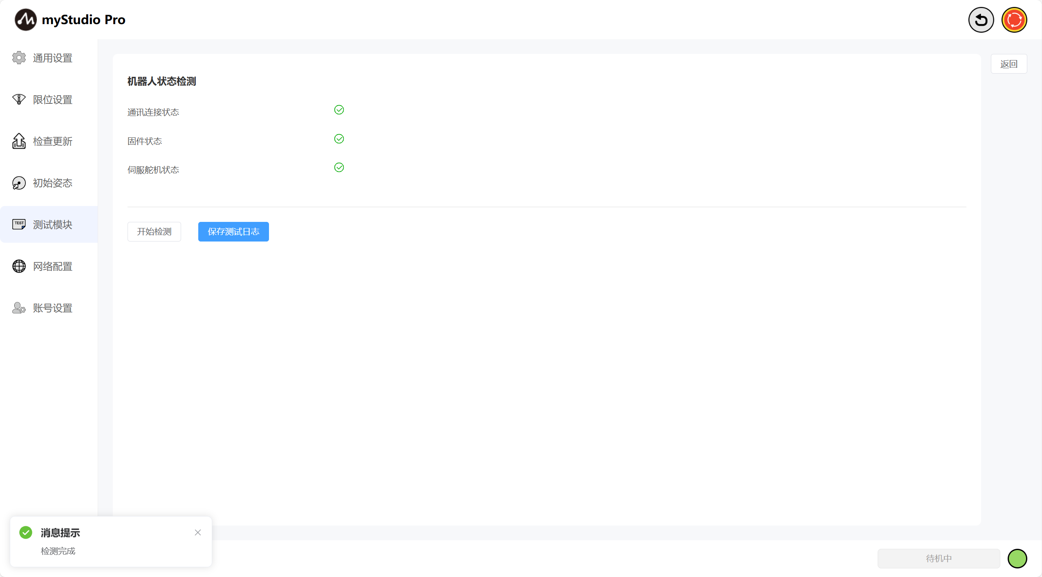Viewport: 1042px width, 577px height.
Task: Click the back arrow icon in header
Action: point(981,20)
